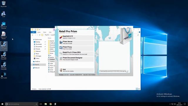Click the Cortana microphone icon
Screen dimensions: 188x106
[x=36, y=104]
